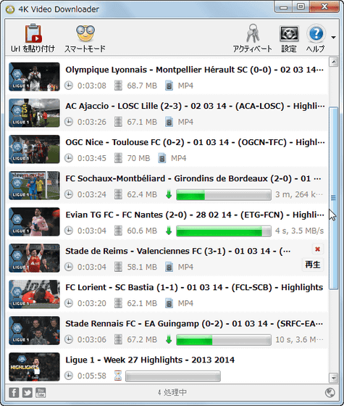Click the '4 s, 3.5 MB/s' speed text
This screenshot has height=406, width=344.
[299, 231]
